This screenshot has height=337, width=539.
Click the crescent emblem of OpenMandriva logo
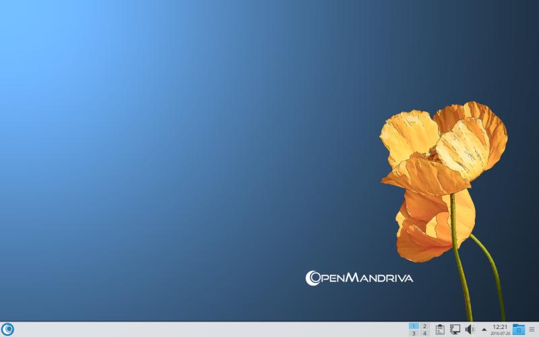tap(312, 277)
